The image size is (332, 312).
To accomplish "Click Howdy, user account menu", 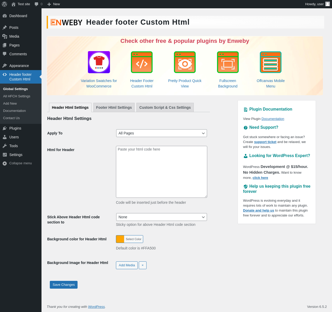I will (317, 4).
